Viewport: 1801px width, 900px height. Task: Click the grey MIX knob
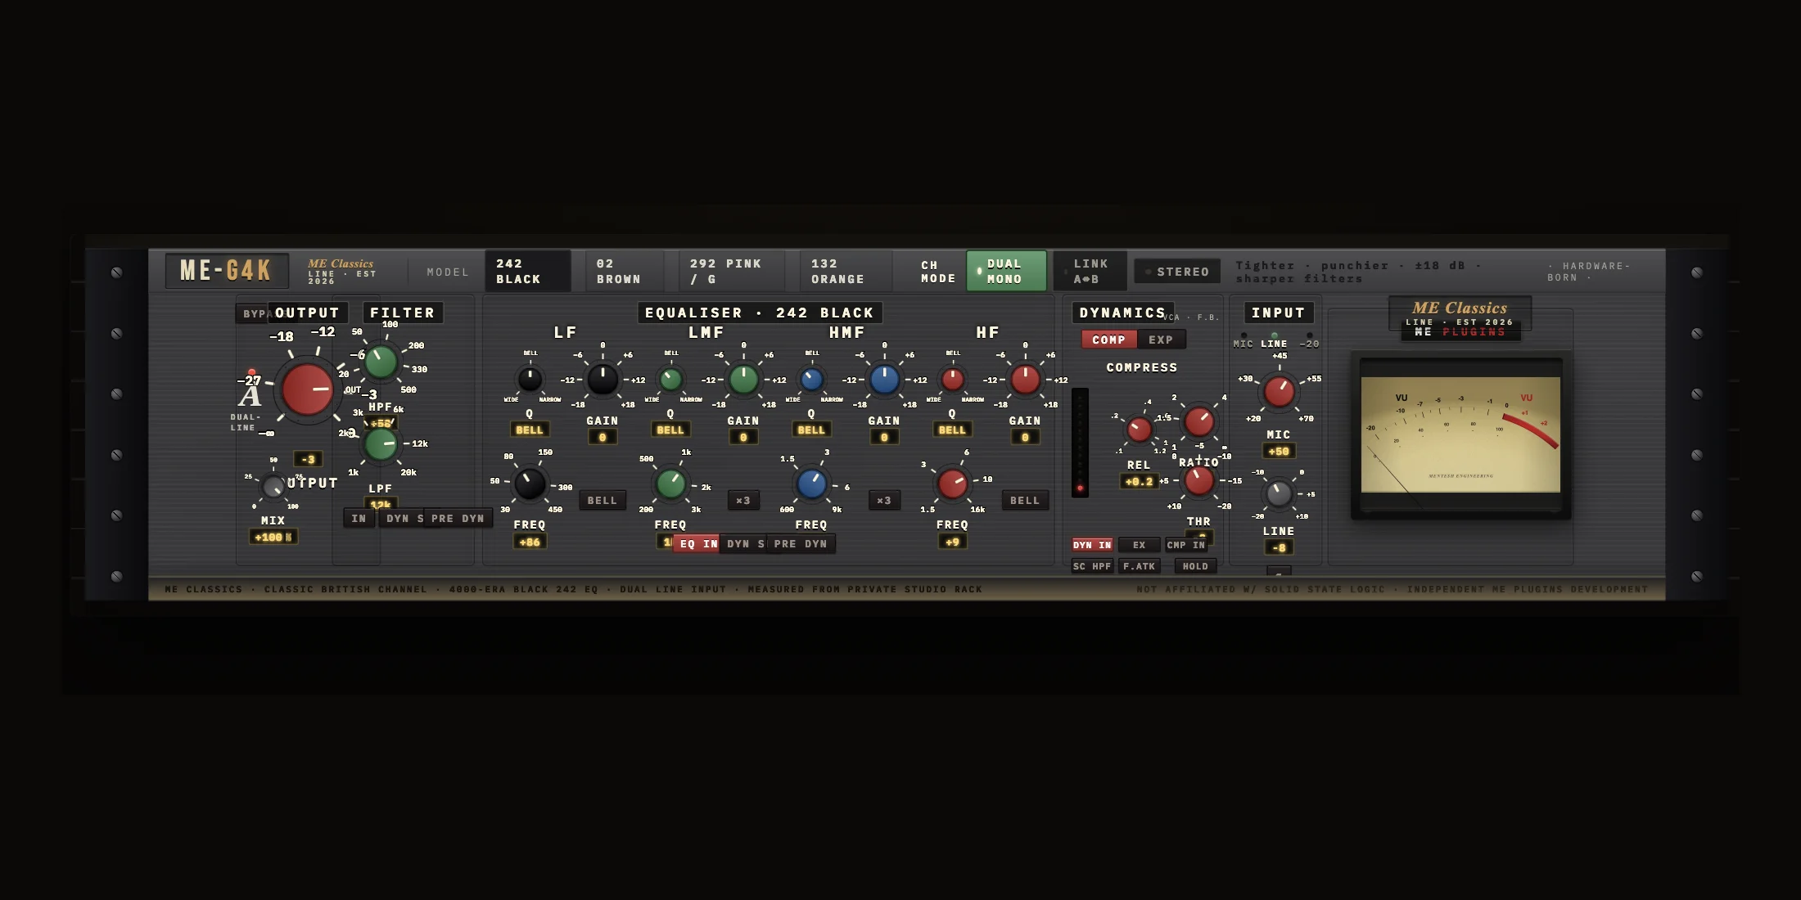coord(273,488)
